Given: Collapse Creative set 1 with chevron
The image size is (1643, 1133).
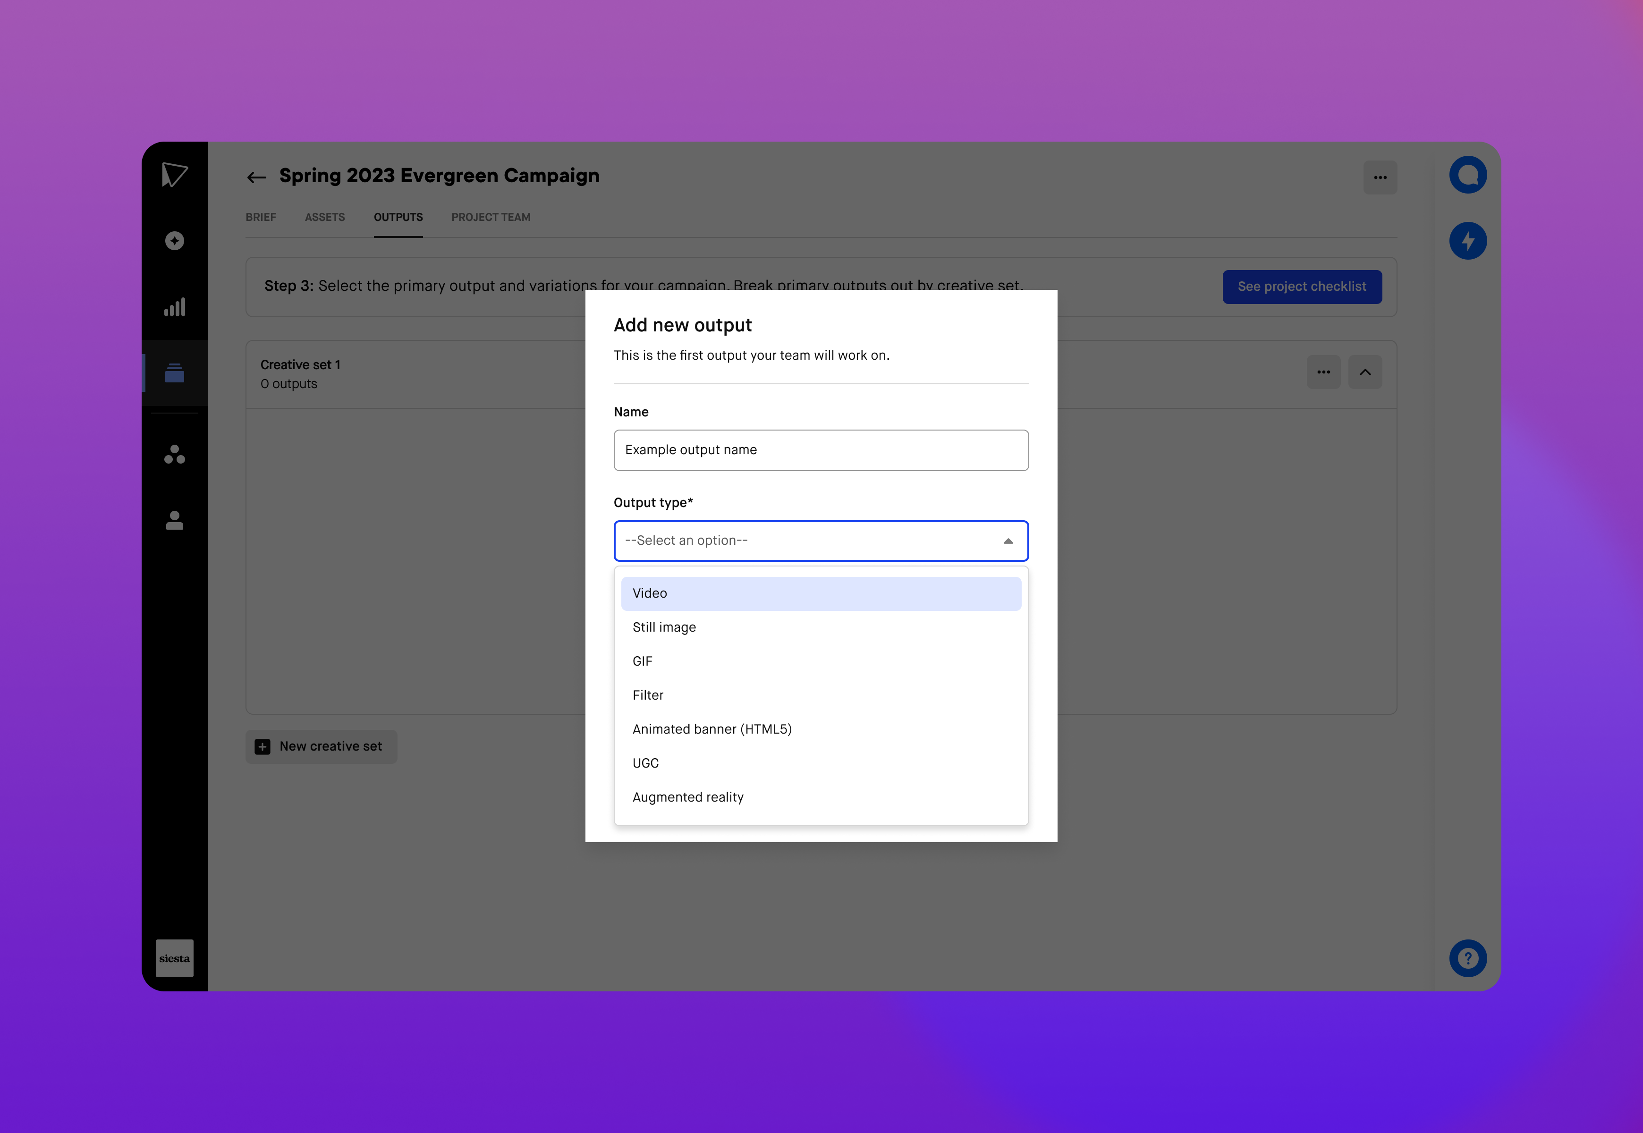Looking at the screenshot, I should 1364,372.
